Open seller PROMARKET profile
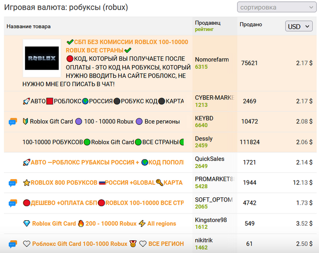The width and height of the screenshot is (319, 253). pos(215,179)
